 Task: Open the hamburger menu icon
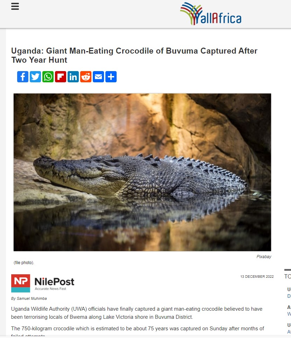click(15, 6)
